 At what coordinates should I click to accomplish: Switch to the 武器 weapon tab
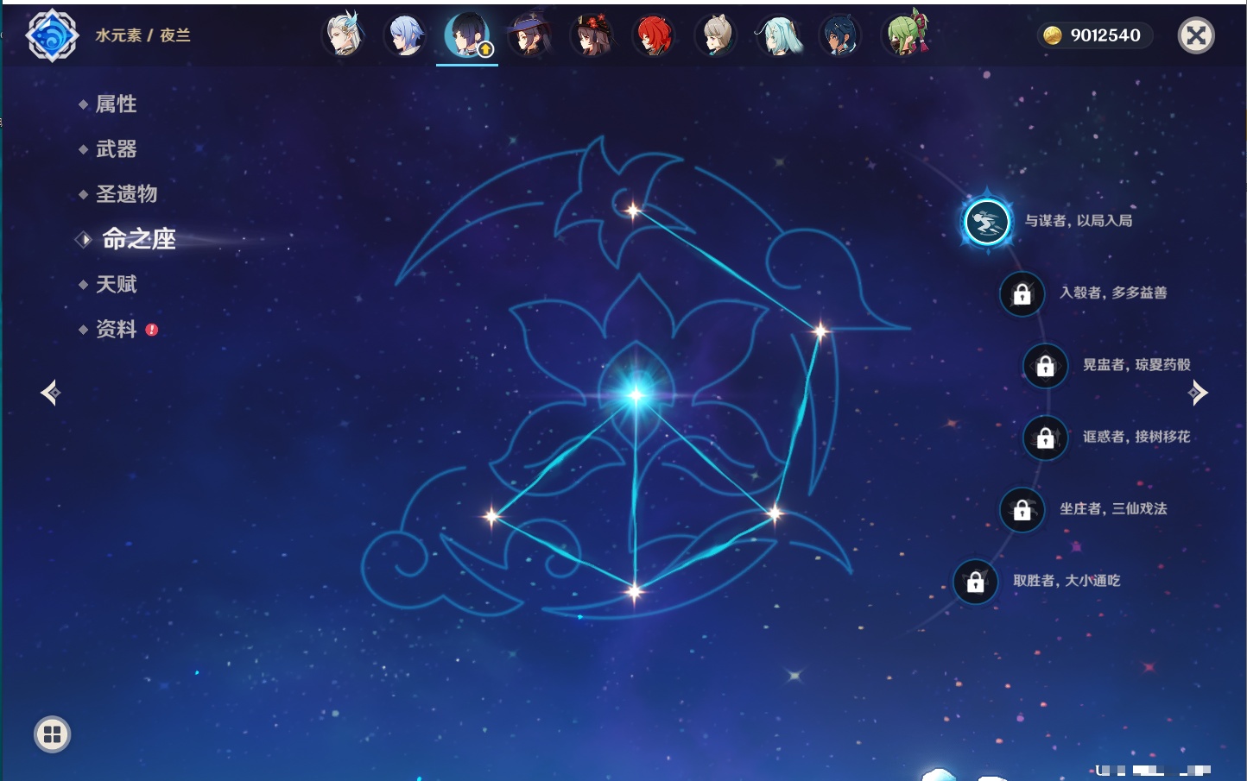[x=116, y=149]
